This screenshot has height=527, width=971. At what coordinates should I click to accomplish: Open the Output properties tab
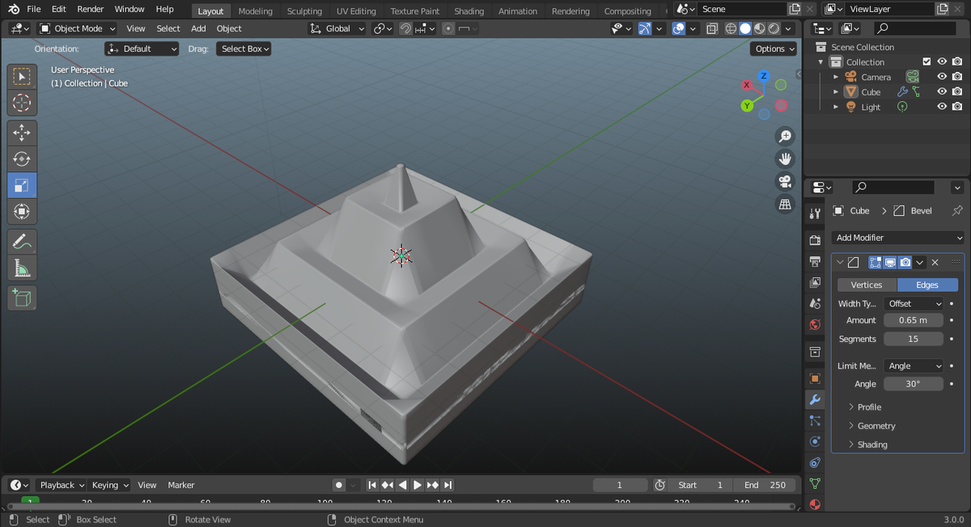coord(815,261)
